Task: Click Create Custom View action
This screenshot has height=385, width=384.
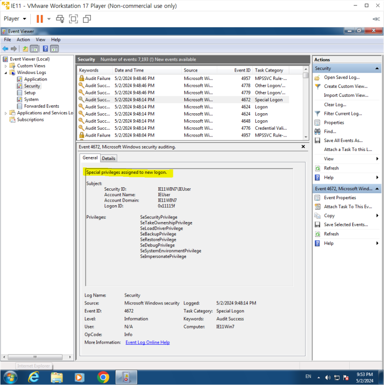Action: pyautogui.click(x=346, y=86)
